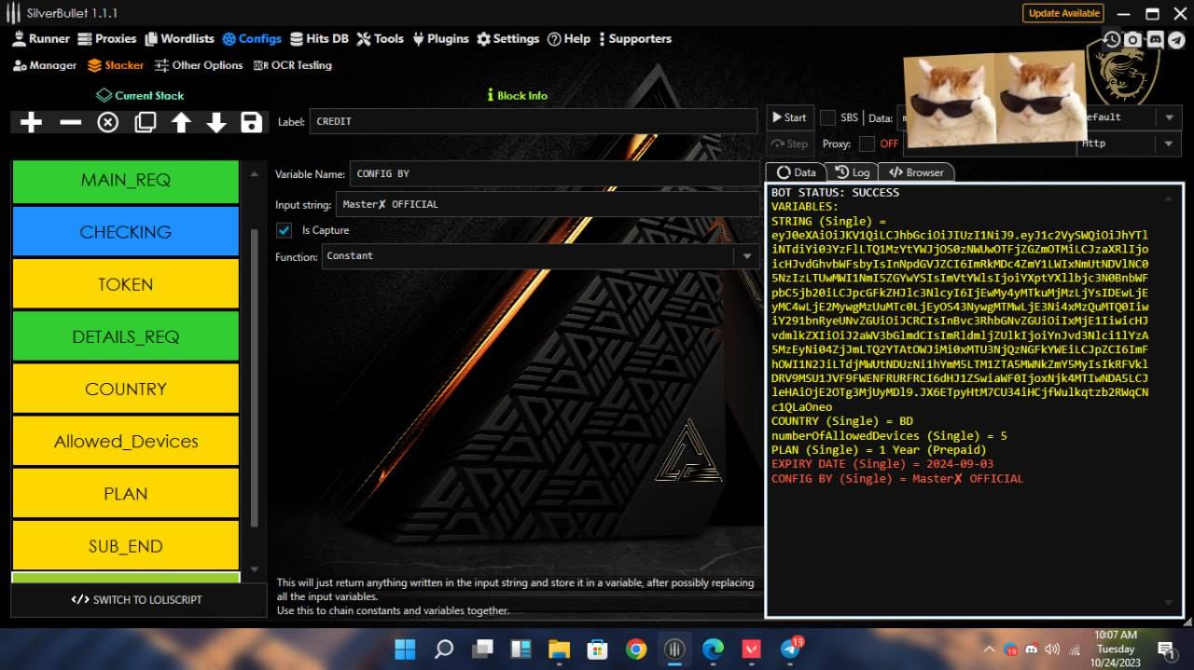Click SWITCH TO LOLISCRIPT button
The image size is (1194, 670).
click(x=137, y=599)
